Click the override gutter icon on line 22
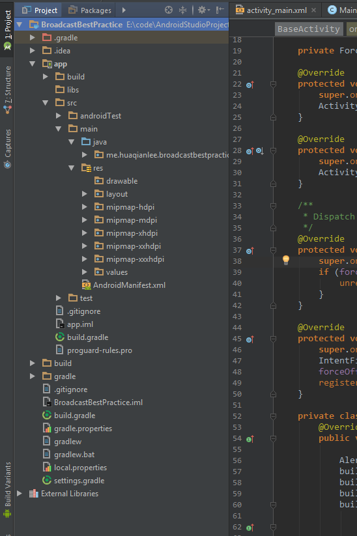 (250, 85)
